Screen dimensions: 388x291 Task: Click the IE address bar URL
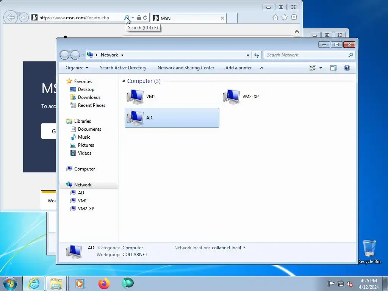coord(74,18)
